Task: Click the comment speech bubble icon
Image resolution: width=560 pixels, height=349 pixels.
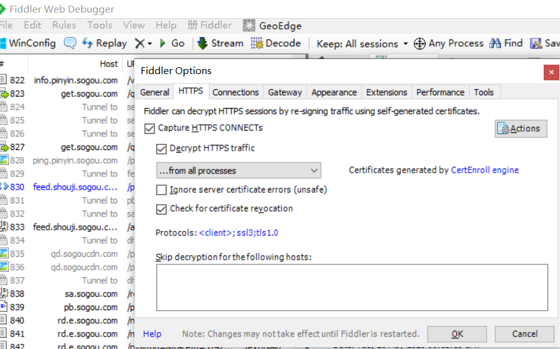Action: coord(70,43)
